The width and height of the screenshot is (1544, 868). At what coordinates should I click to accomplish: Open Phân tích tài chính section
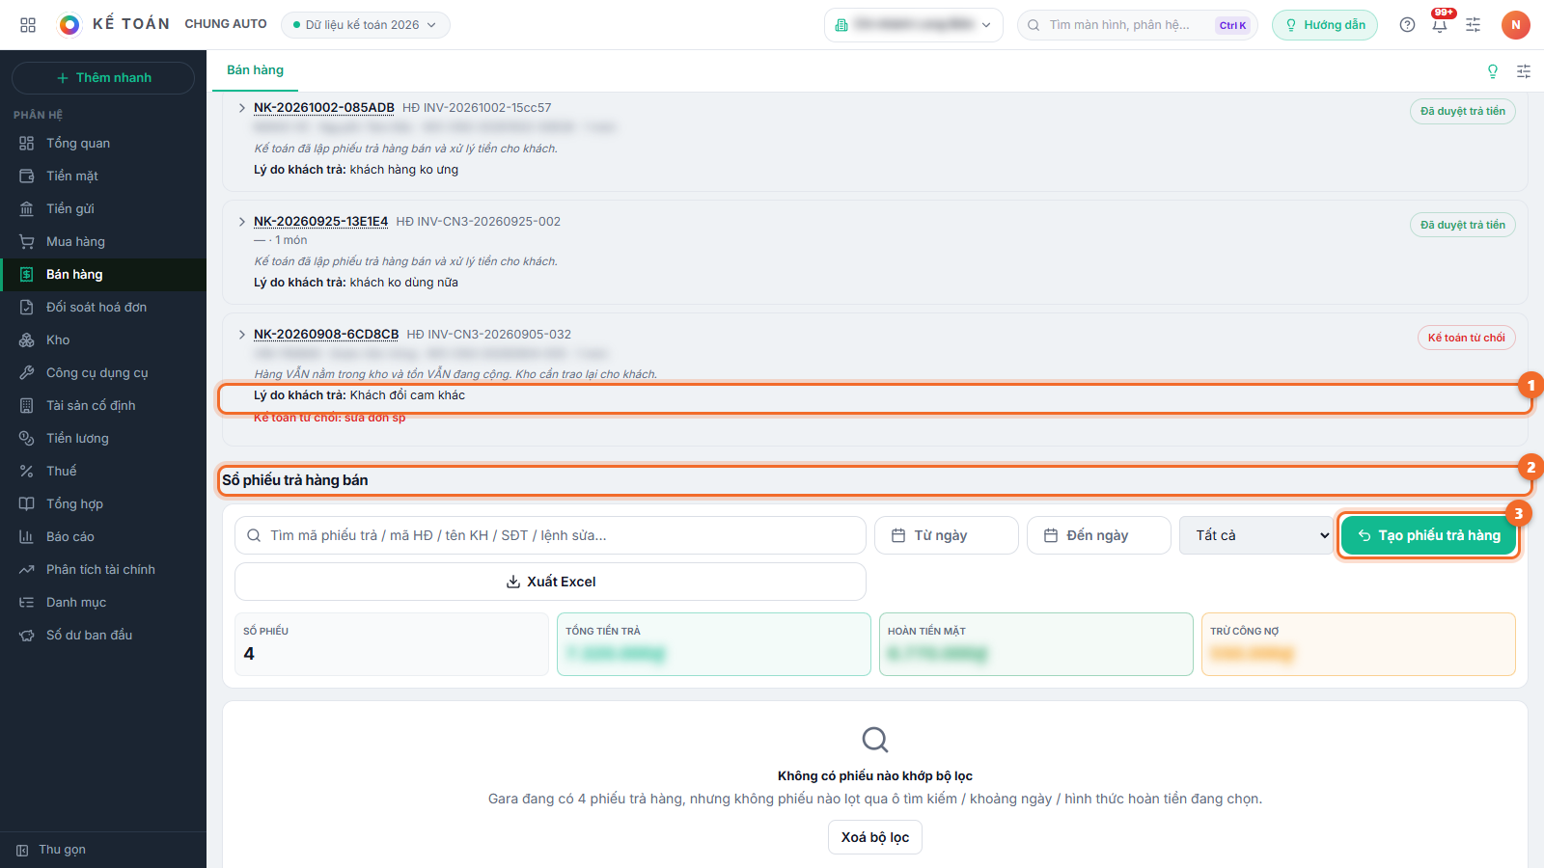point(103,569)
